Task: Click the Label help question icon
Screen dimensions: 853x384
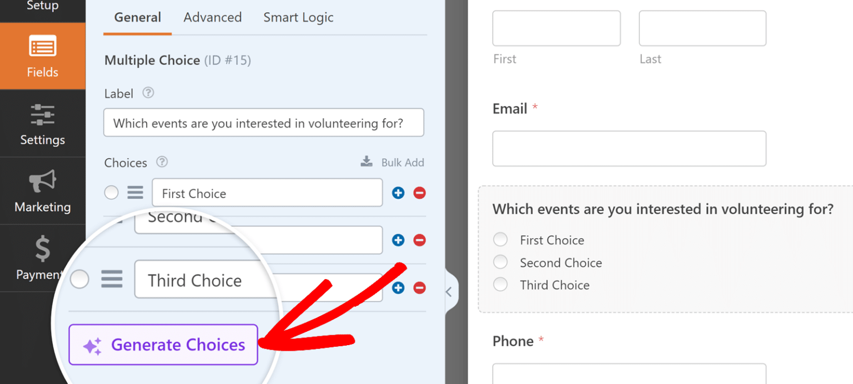Action: pos(148,93)
